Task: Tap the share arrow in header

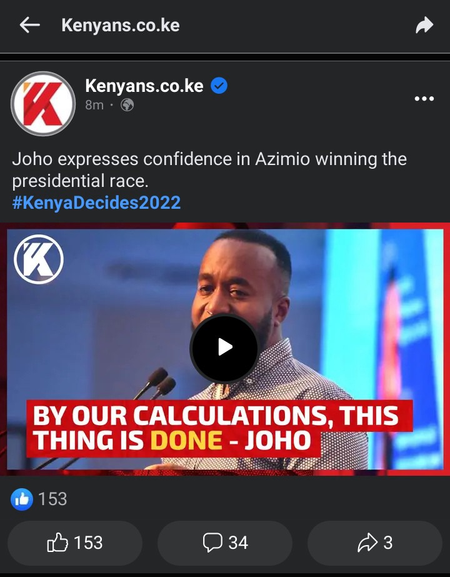Action: tap(424, 26)
